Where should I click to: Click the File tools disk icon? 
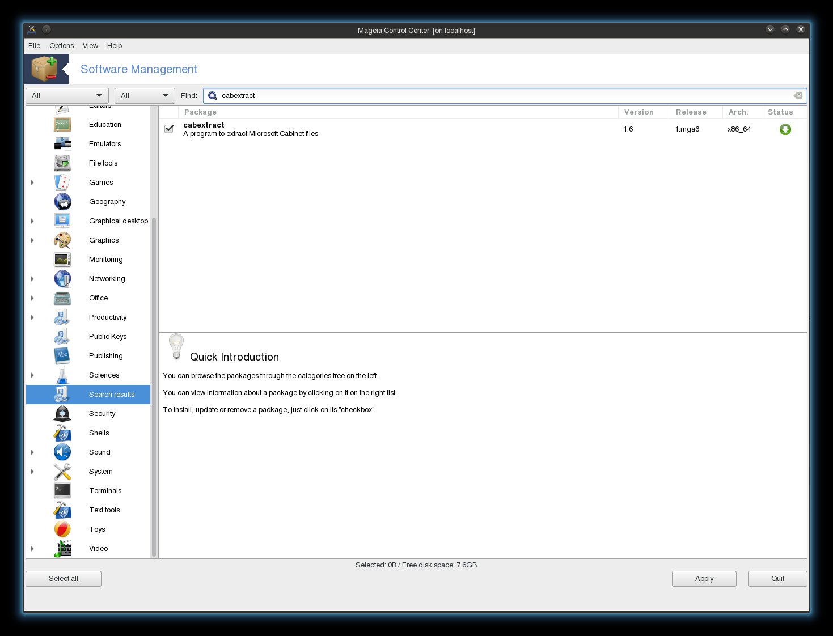[62, 163]
